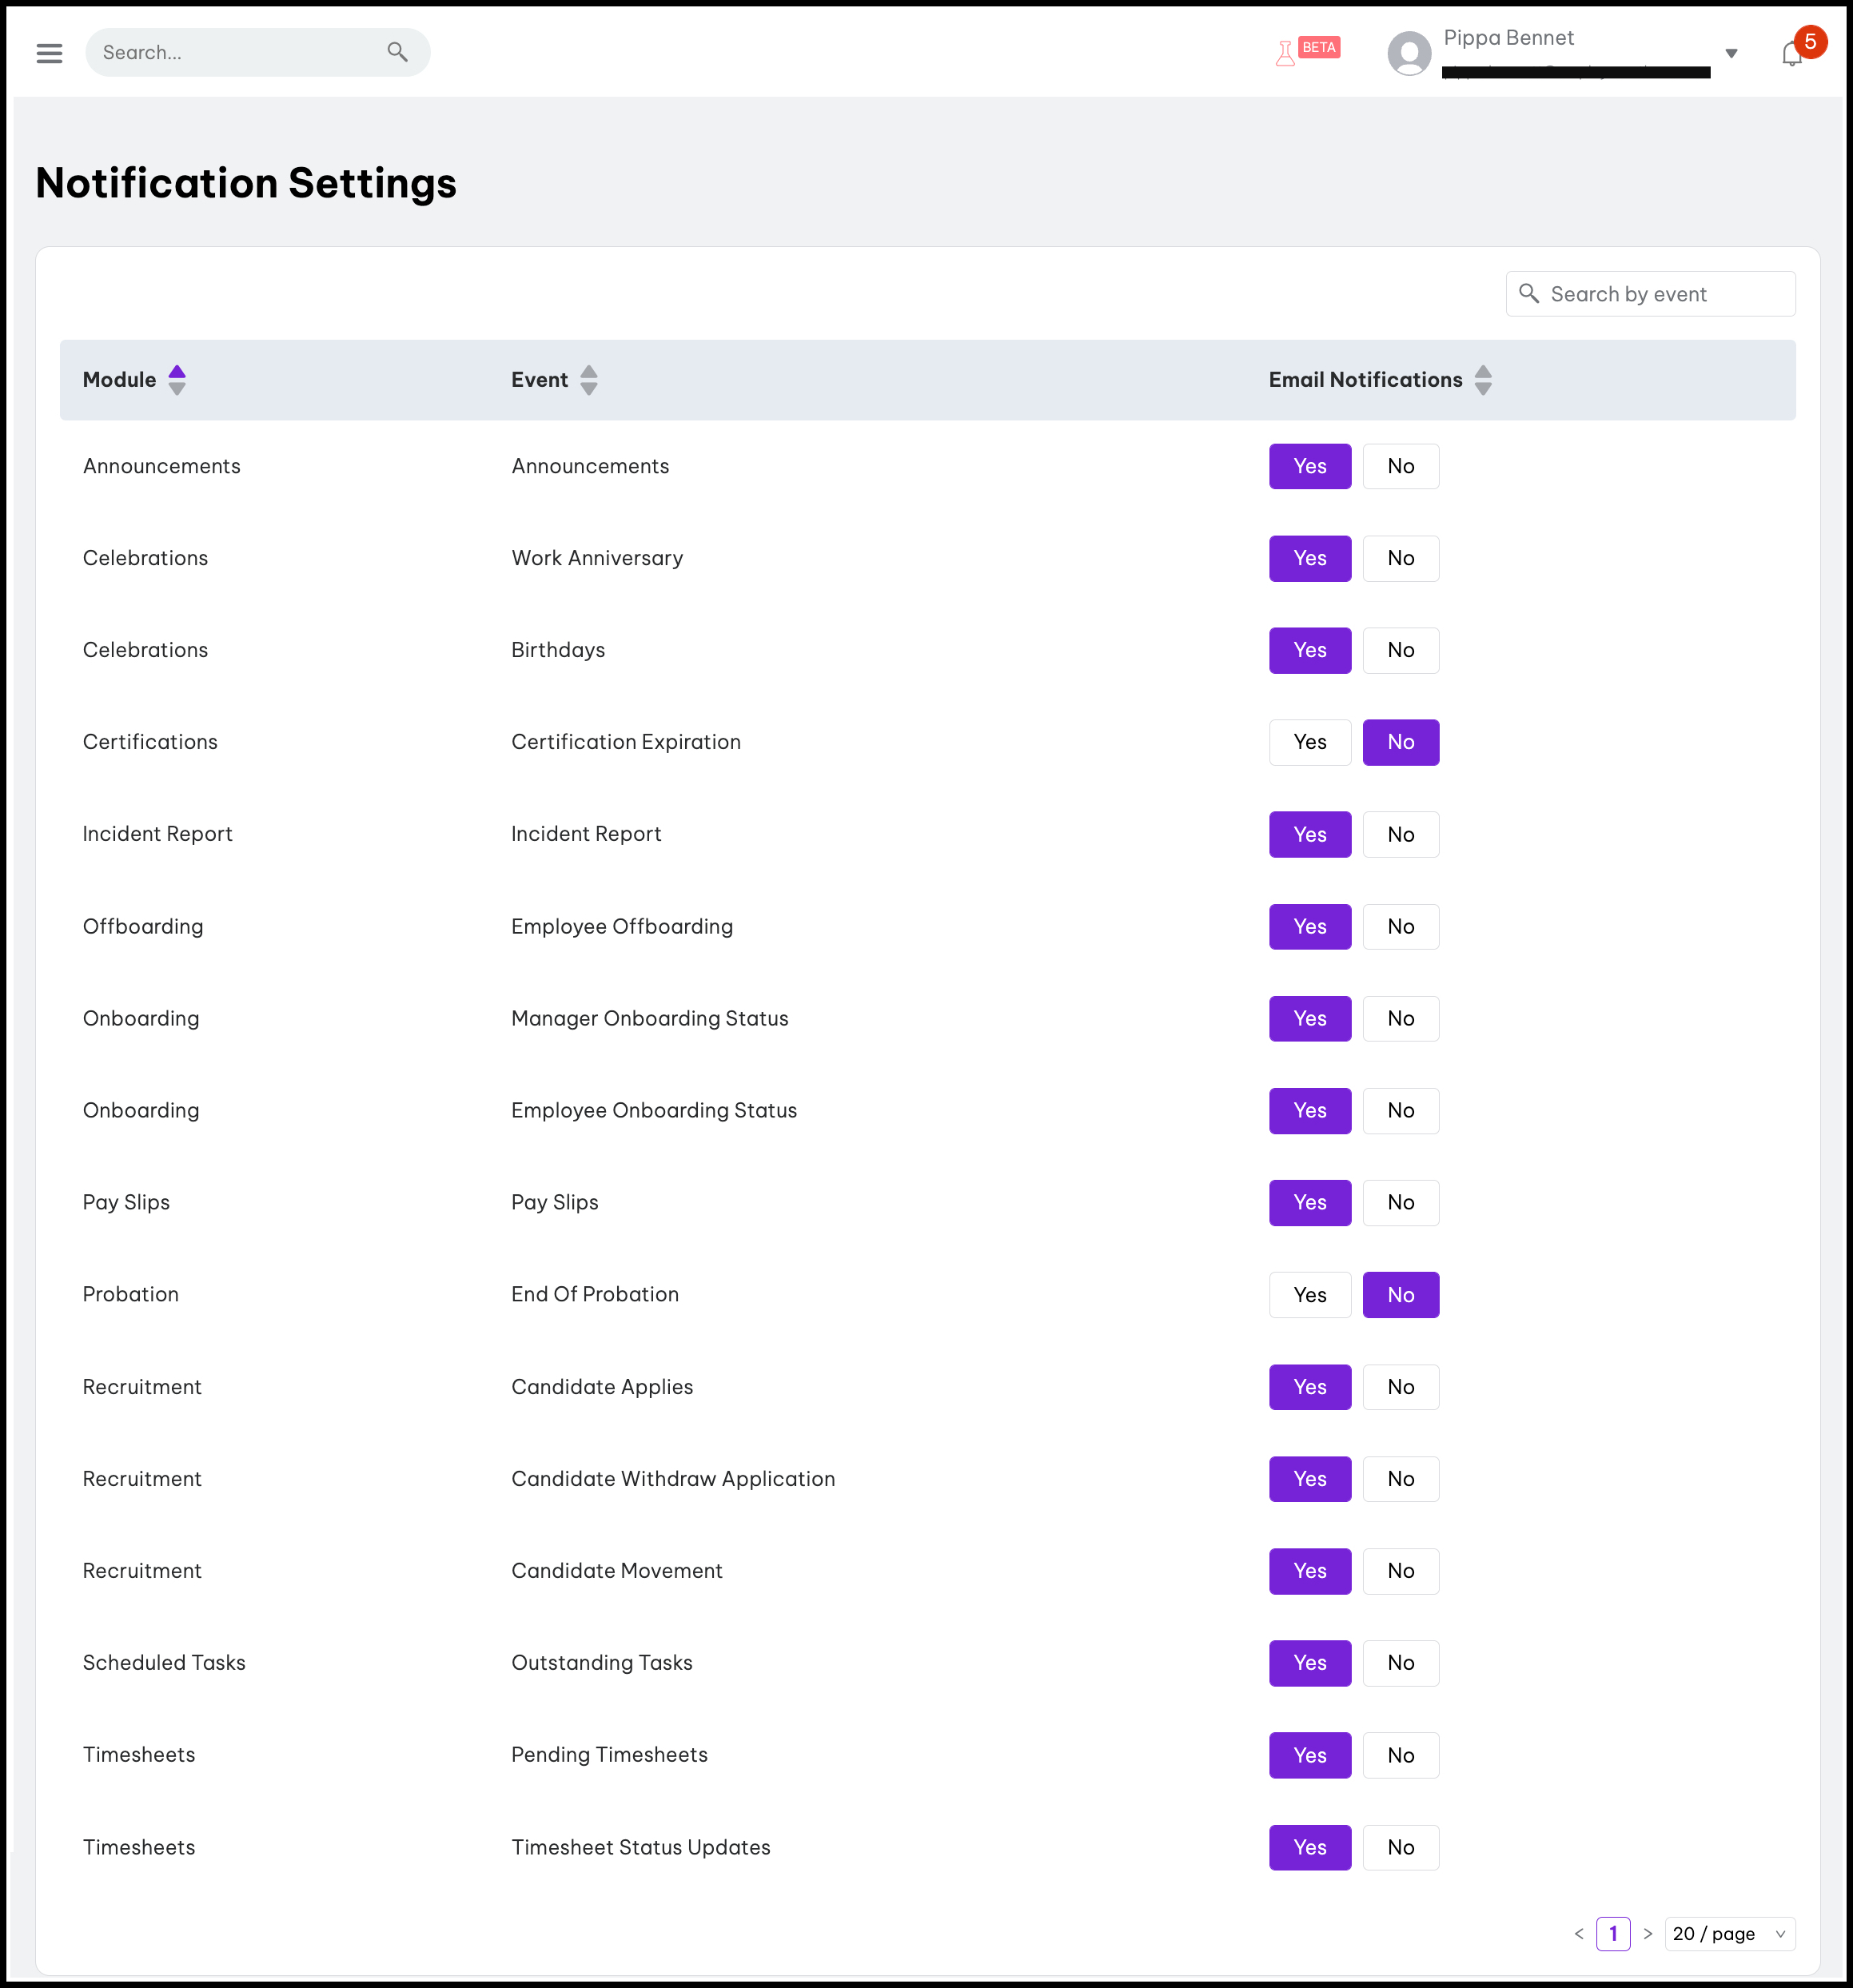
Task: Sort table by Event column arrows
Action: tap(589, 380)
